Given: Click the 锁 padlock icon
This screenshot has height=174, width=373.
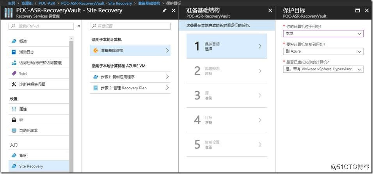Looking at the screenshot, I should (x=14, y=120).
